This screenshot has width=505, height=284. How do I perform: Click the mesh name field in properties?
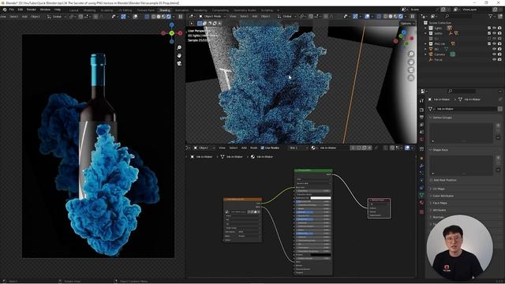tap(466, 109)
